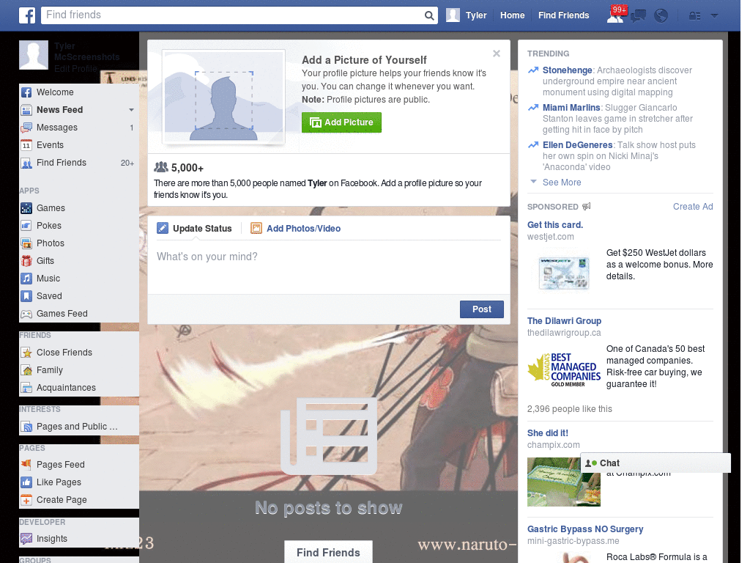The height and width of the screenshot is (563, 750).
Task: Click the WestJet credit card thumbnail
Action: [x=563, y=273]
